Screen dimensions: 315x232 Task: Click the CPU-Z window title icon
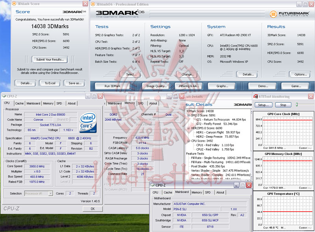[x=4, y=96]
